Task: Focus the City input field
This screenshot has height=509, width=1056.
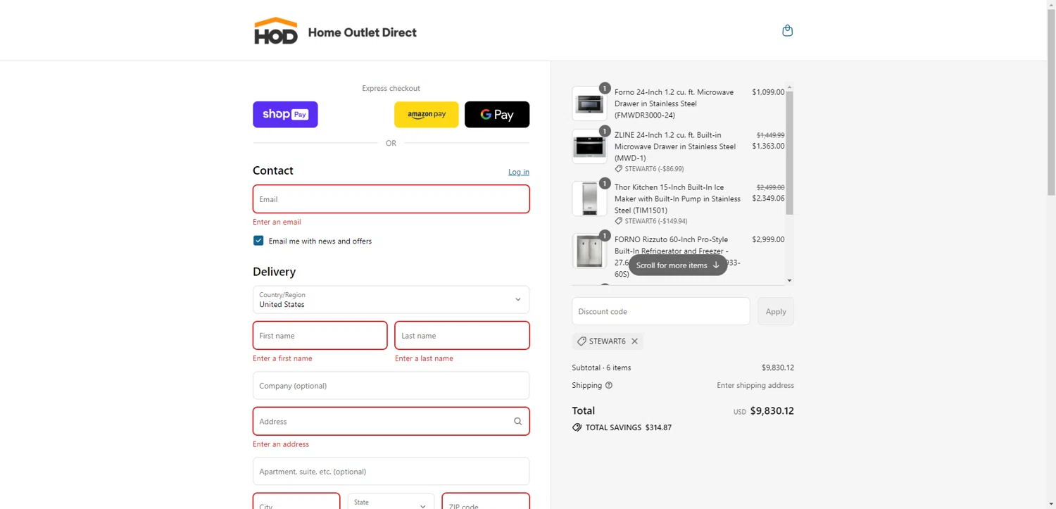Action: (296, 501)
